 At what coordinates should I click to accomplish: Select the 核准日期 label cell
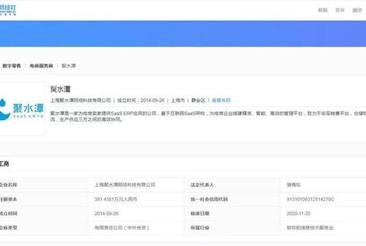(232, 214)
